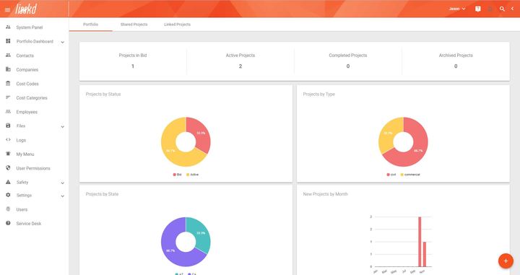Click the linkd logo
The height and width of the screenshot is (275, 520).
[x=26, y=9]
